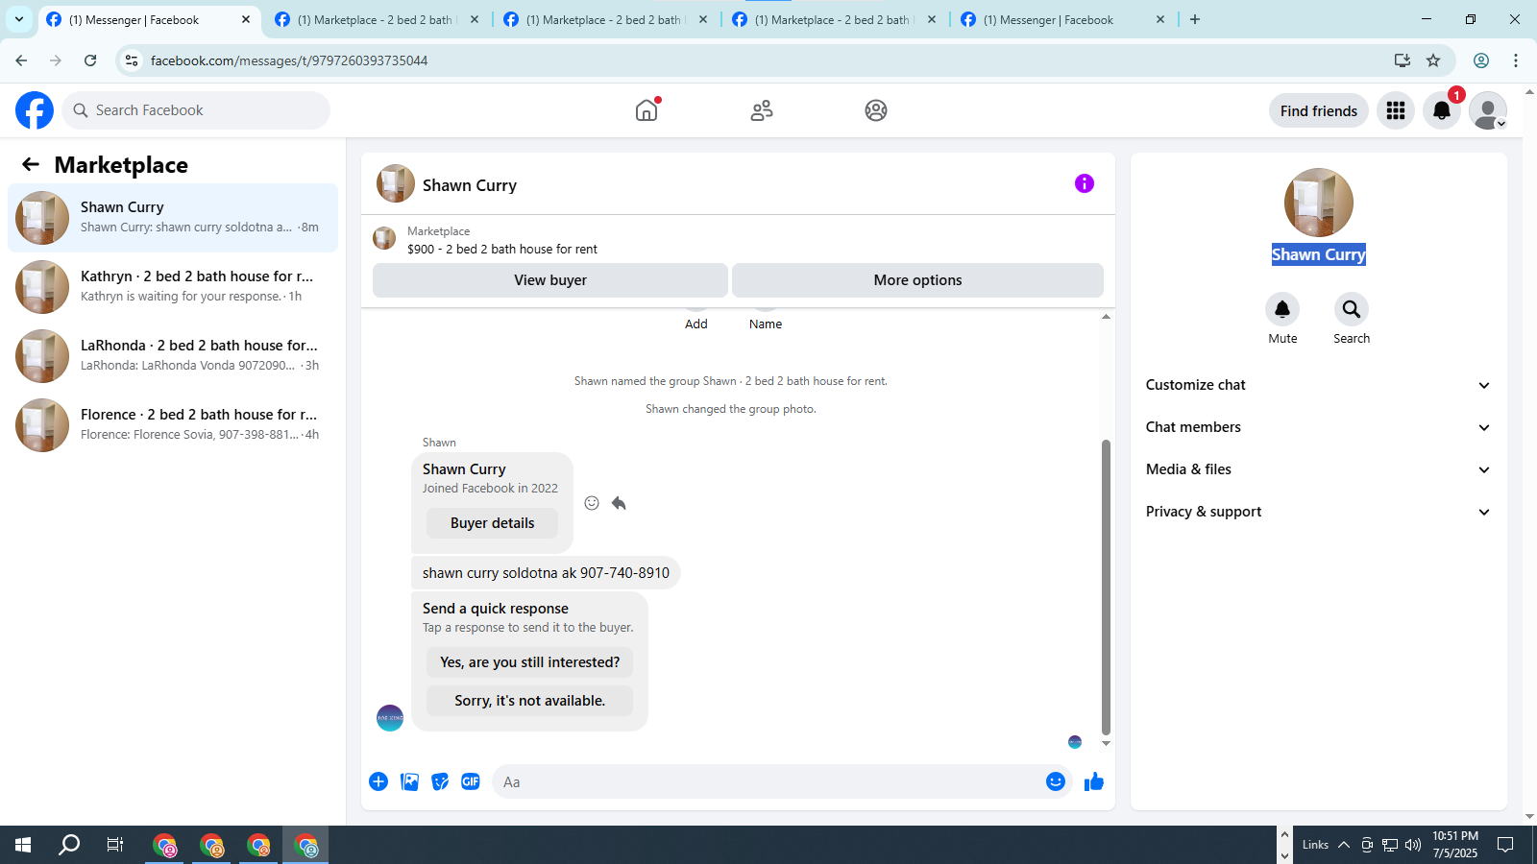Attach a photo file in composer

409,781
